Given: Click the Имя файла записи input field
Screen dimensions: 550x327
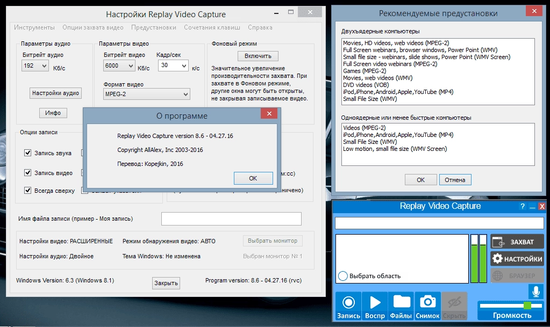Looking at the screenshot, I should coord(231,219).
